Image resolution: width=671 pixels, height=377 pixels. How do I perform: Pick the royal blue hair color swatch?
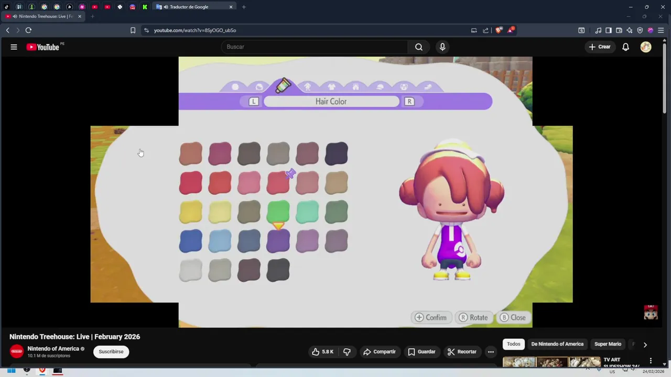coord(191,241)
